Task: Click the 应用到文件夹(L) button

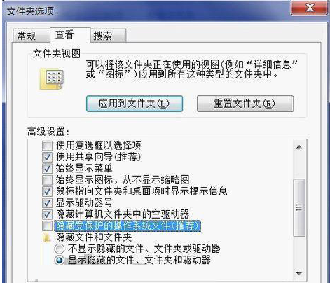Action: point(135,104)
